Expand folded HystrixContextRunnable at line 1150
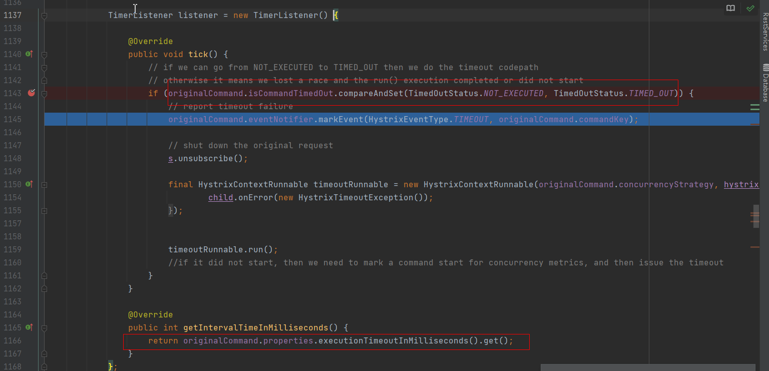Screen dimensions: 769x371 (44, 184)
